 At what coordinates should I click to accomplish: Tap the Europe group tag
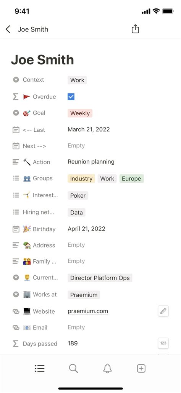coord(131,179)
